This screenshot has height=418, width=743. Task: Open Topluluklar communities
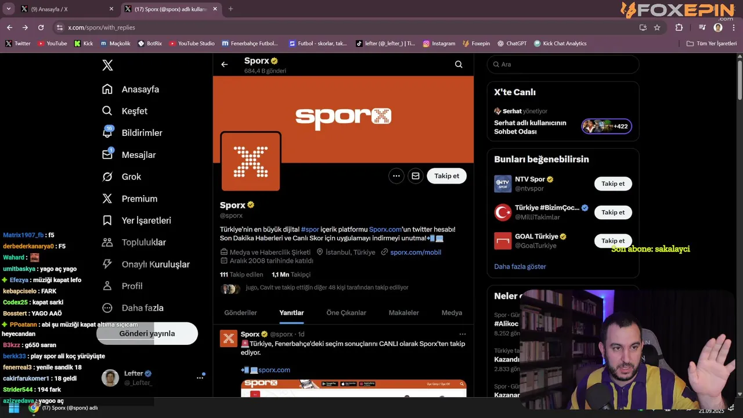134,242
